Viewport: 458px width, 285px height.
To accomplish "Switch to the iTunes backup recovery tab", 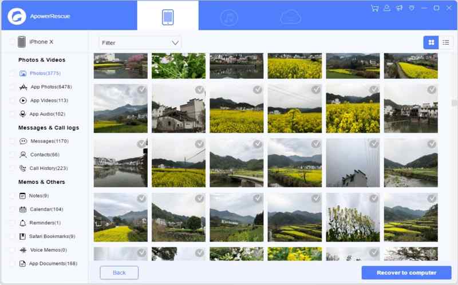I will click(229, 17).
